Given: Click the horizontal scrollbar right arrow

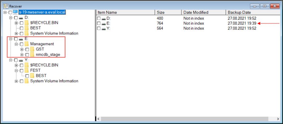Looking at the screenshot, I should [x=278, y=119].
